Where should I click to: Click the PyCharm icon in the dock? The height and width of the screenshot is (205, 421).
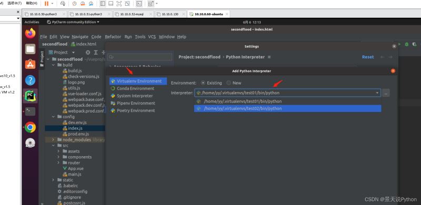pos(31,96)
